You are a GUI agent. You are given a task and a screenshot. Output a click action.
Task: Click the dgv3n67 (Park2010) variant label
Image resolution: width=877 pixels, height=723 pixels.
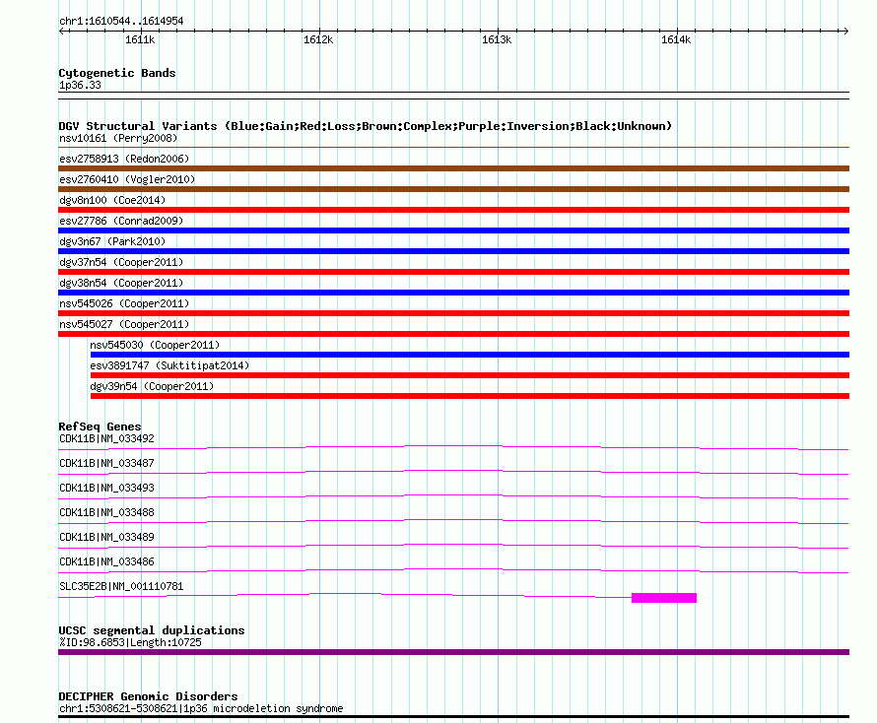112,241
